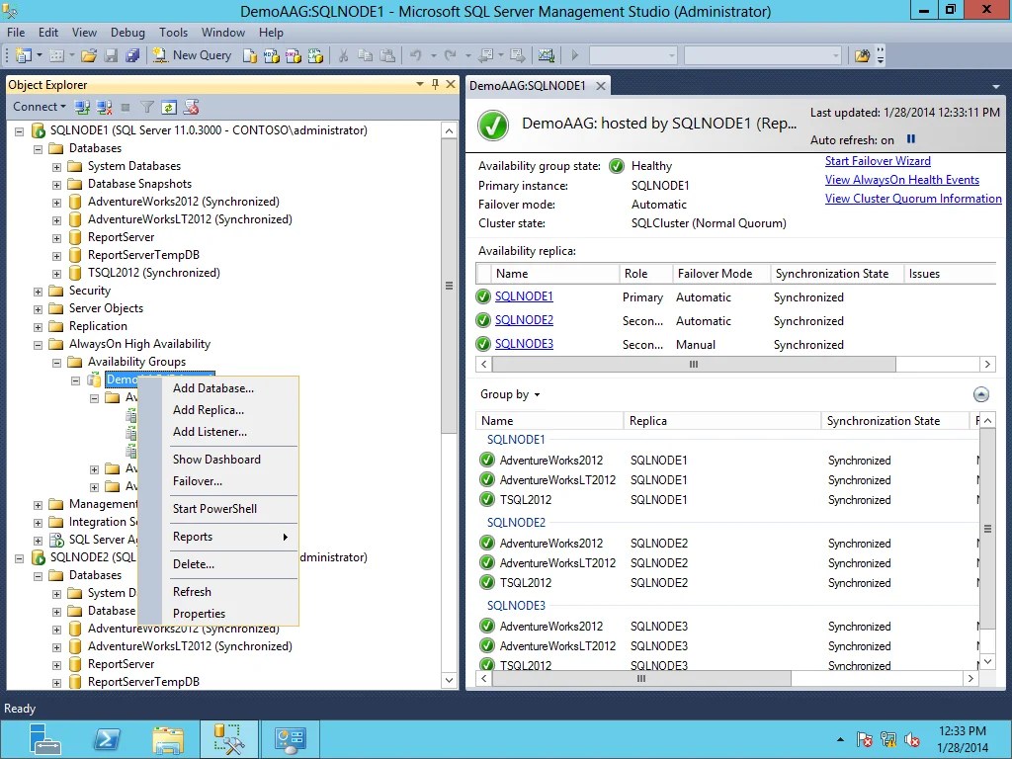Click the Open File folder icon
The width and height of the screenshot is (1012, 759).
click(89, 56)
